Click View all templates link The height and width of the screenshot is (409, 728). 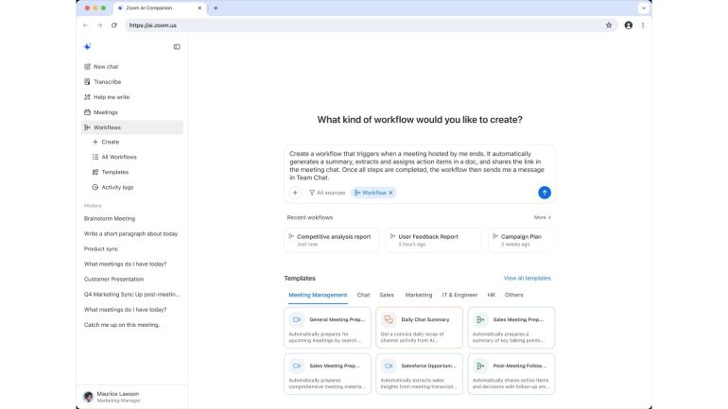(x=527, y=279)
